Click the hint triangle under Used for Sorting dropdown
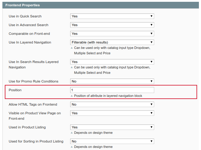The width and height of the screenshot is (201, 150). point(72,147)
